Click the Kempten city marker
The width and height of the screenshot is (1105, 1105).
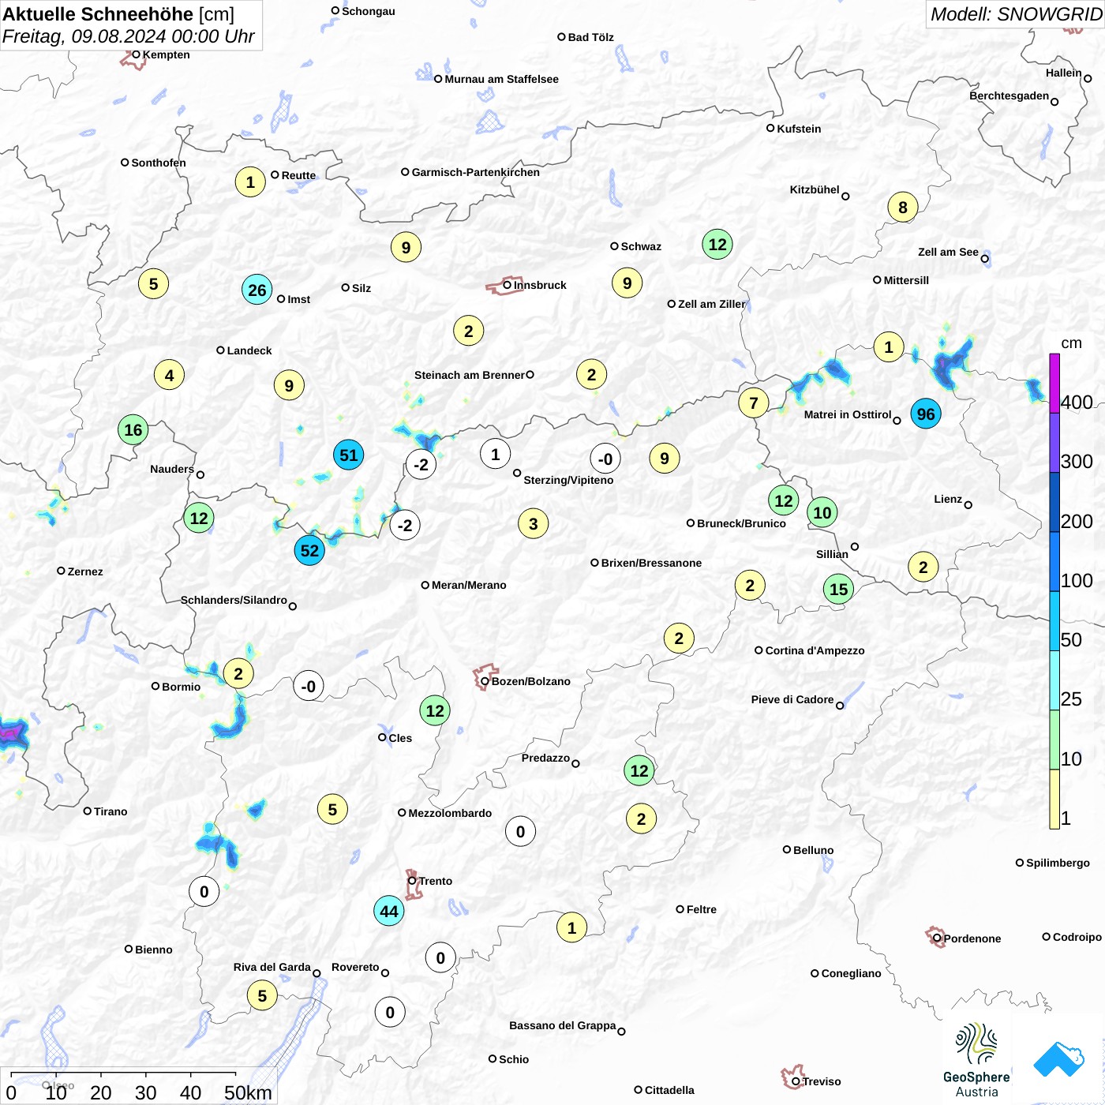click(x=136, y=54)
